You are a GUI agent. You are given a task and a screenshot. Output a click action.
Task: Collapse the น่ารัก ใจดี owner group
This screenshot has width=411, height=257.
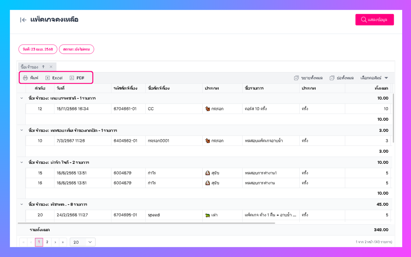(21, 162)
